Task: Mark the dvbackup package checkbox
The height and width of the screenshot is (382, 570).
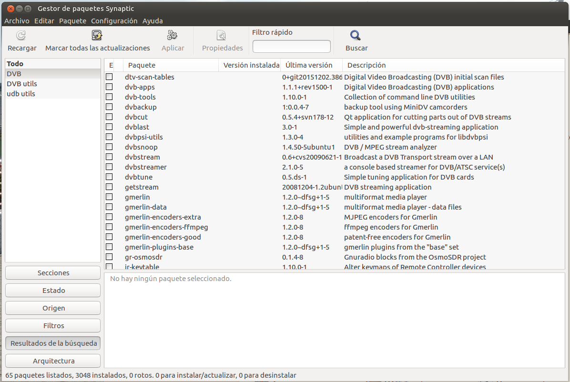Action: point(109,107)
